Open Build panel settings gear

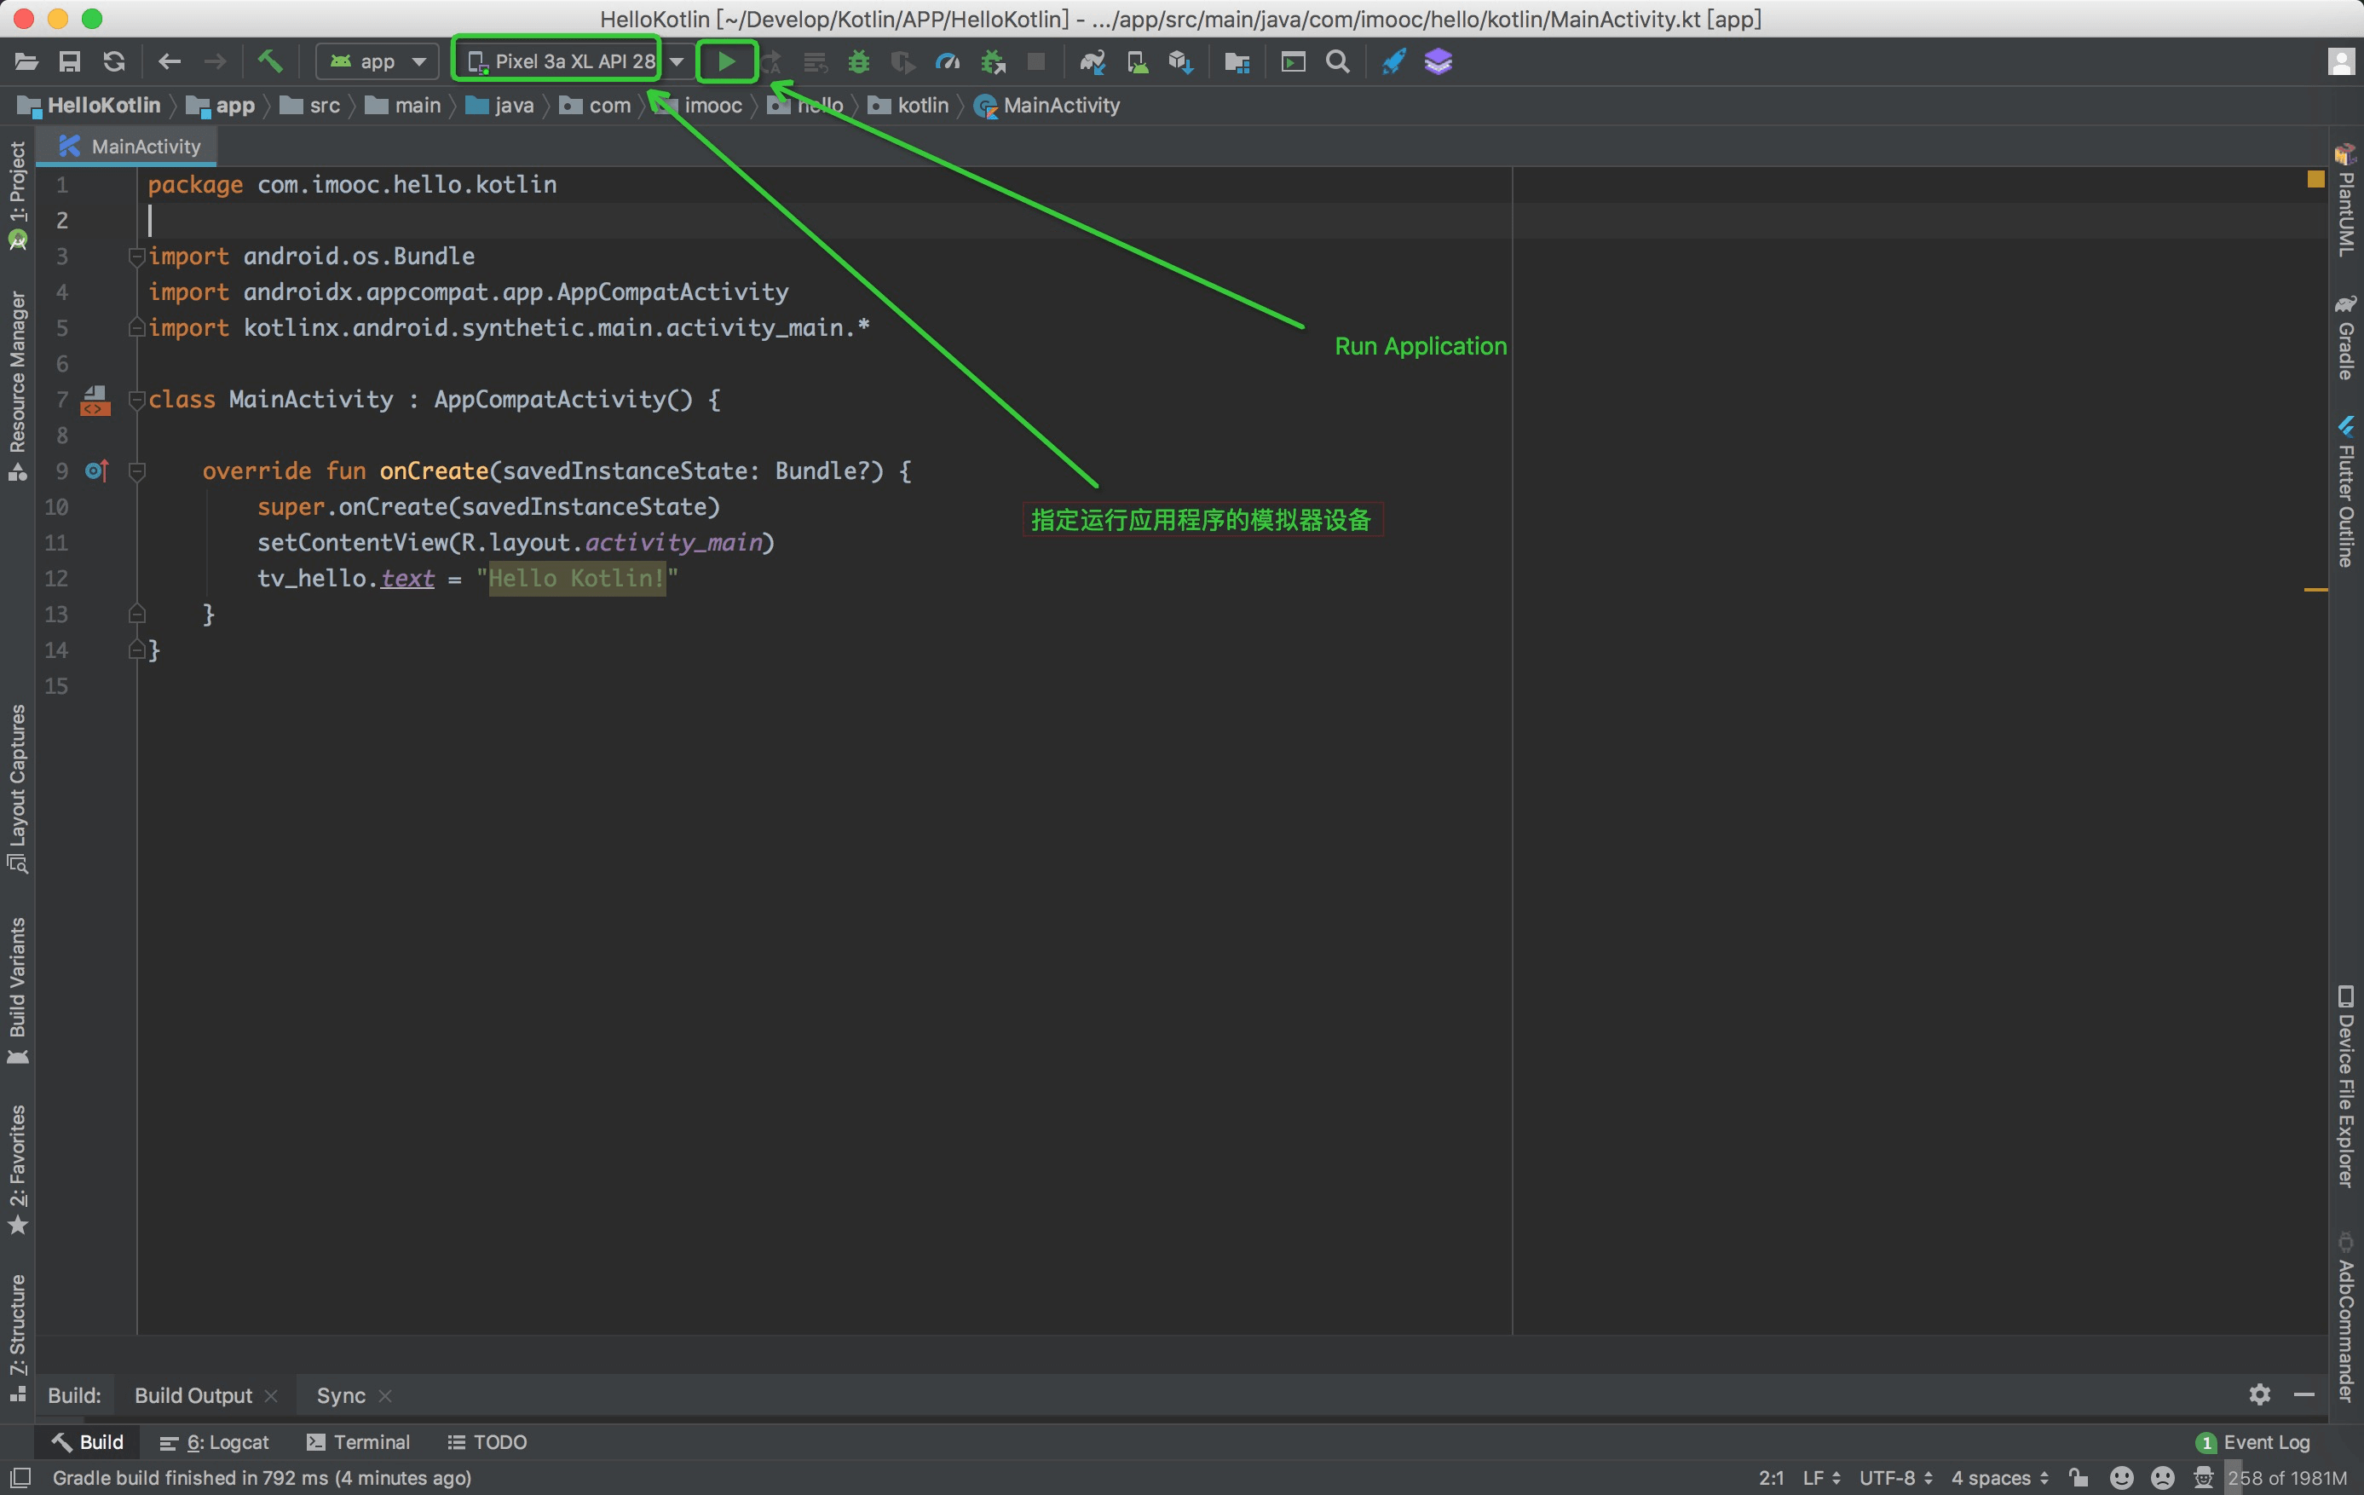(2260, 1394)
